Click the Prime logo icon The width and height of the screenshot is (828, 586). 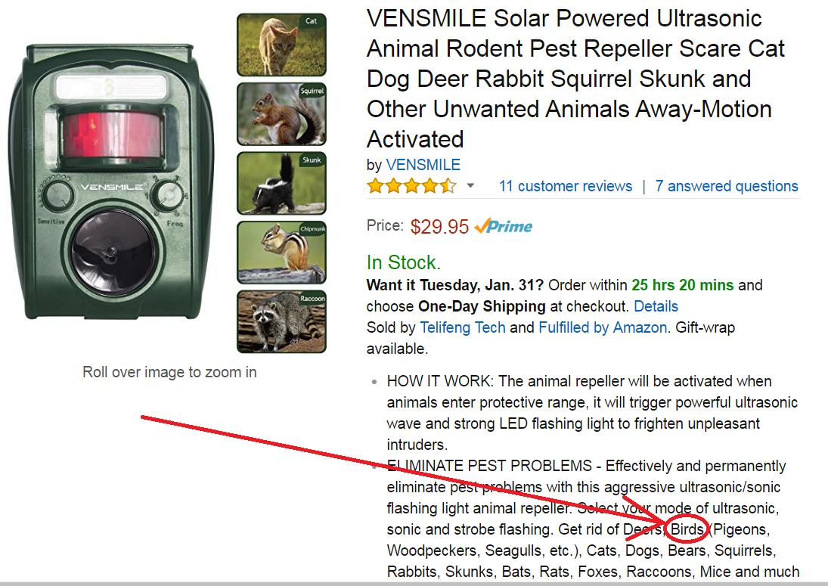tap(504, 226)
